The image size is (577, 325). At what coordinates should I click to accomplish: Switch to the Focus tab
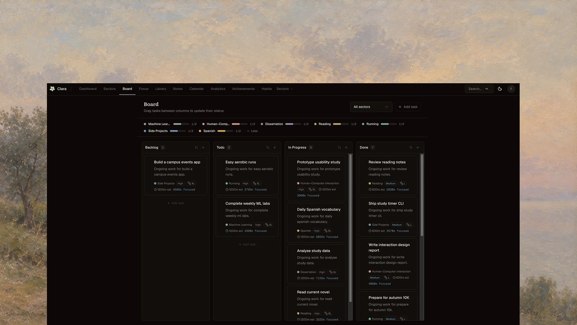144,89
